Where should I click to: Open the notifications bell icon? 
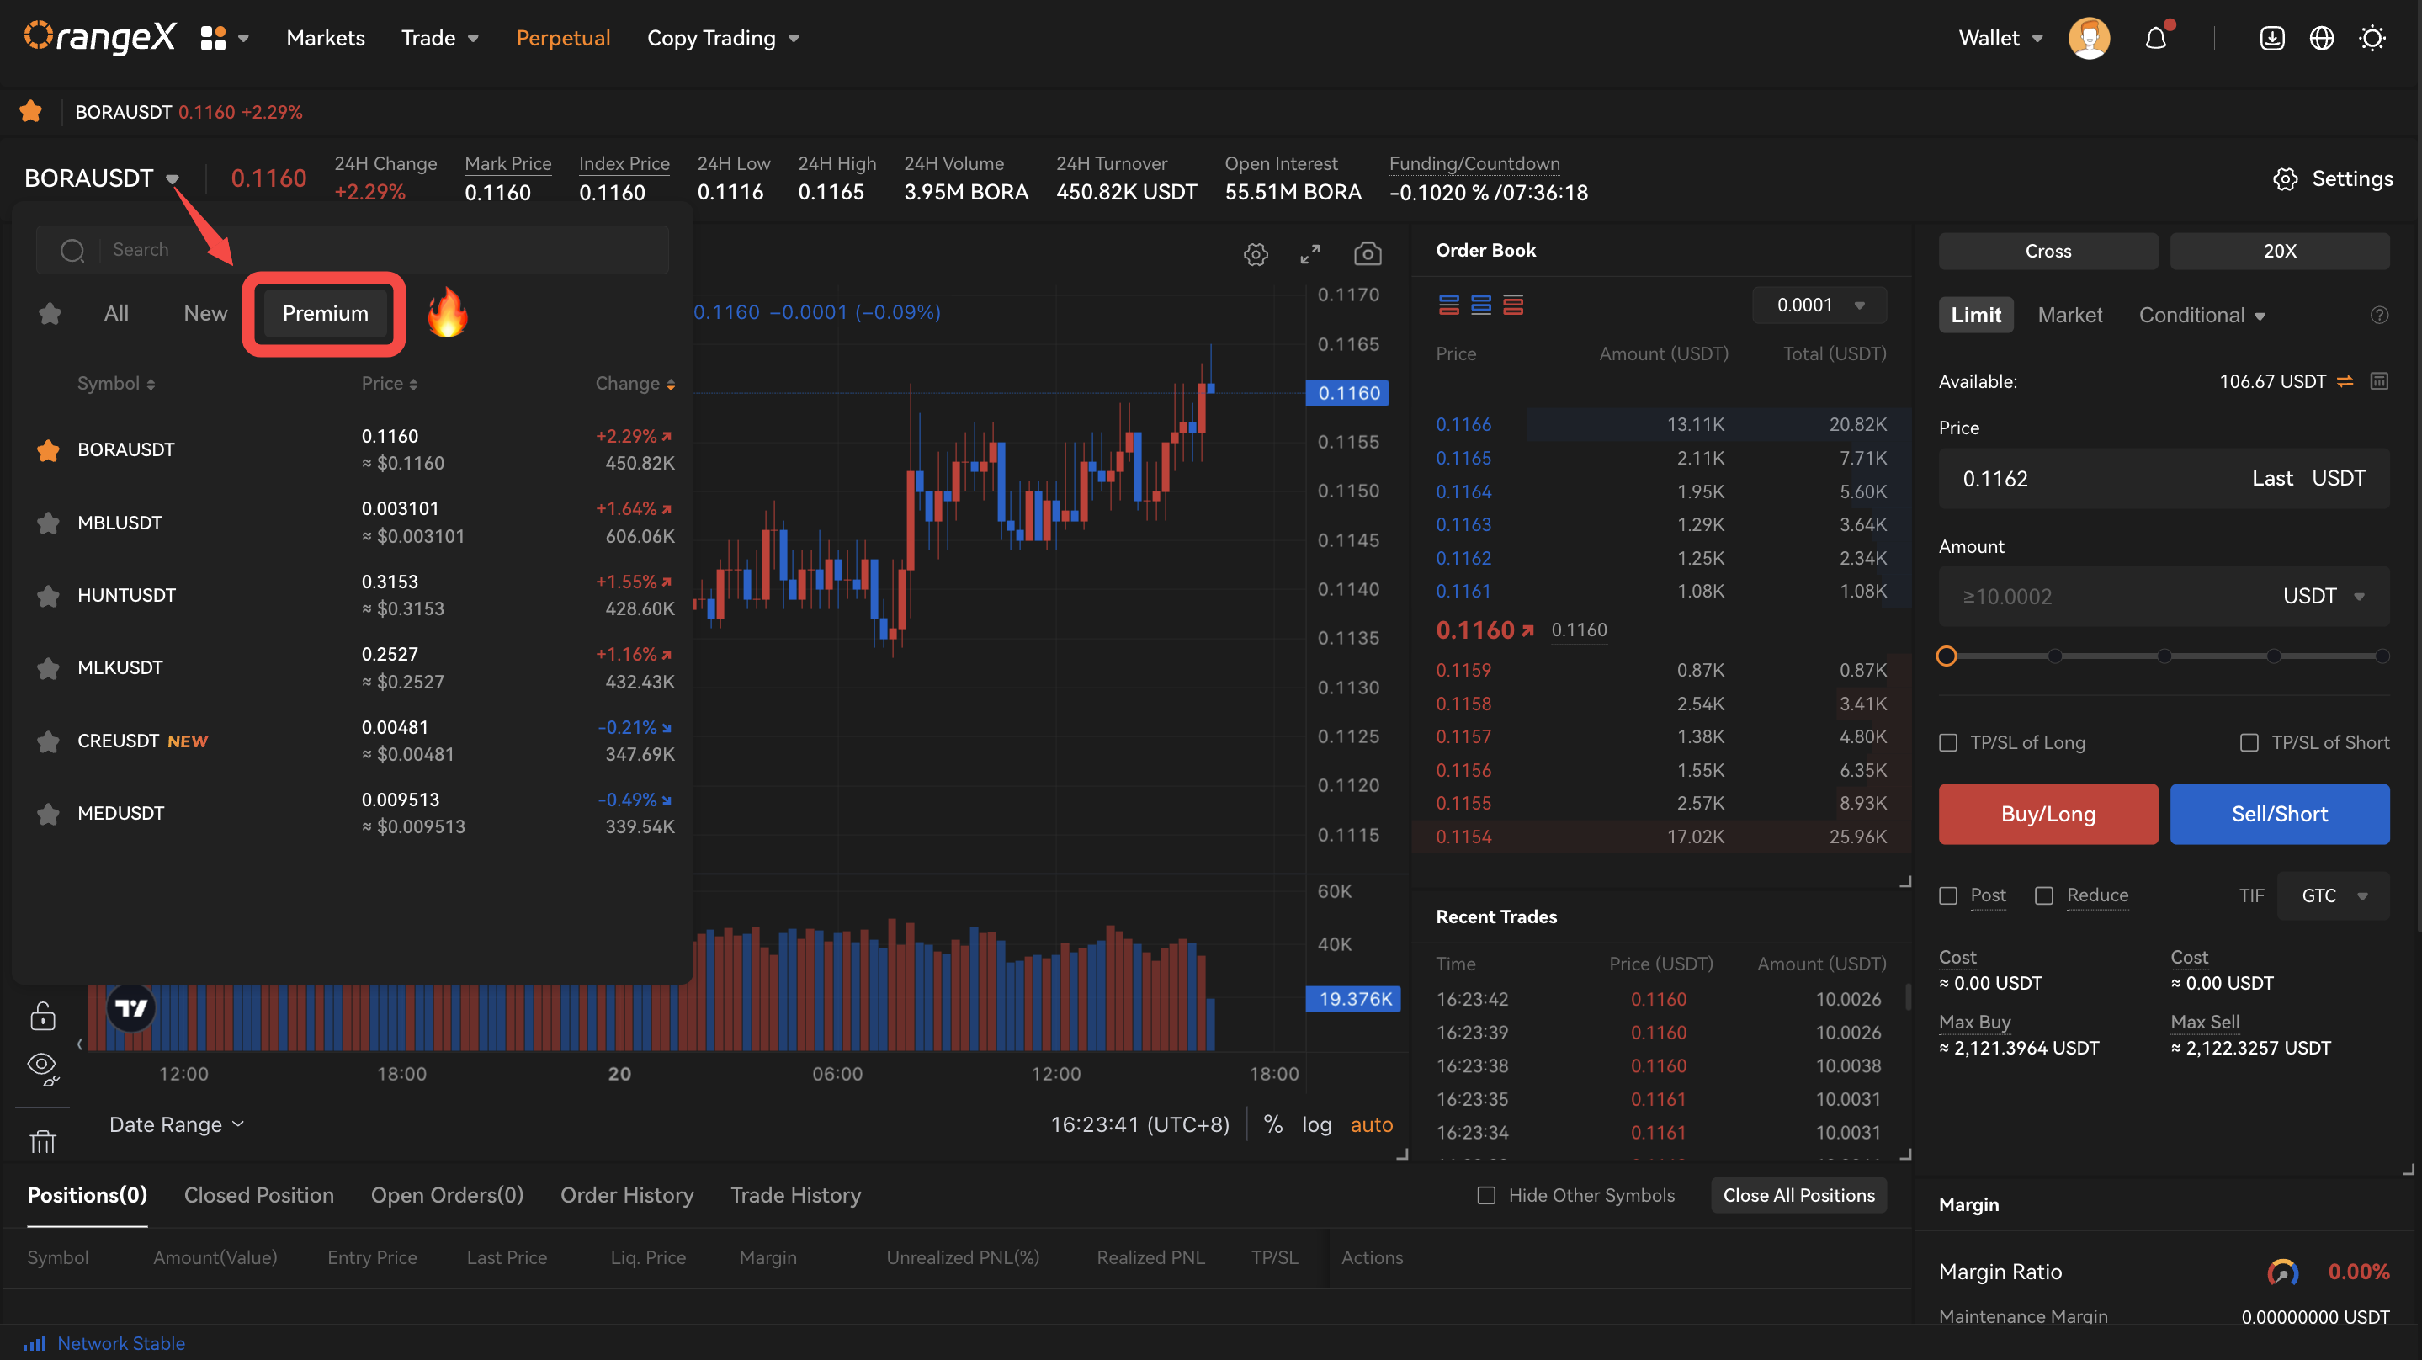coord(2156,39)
